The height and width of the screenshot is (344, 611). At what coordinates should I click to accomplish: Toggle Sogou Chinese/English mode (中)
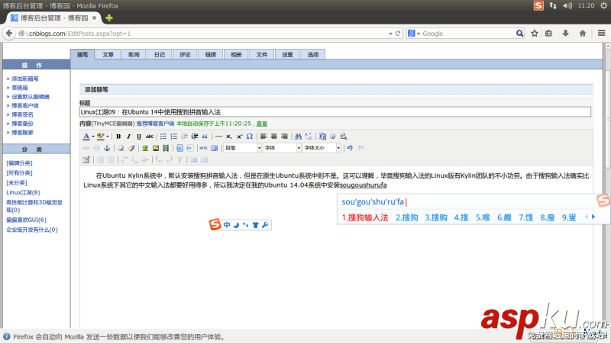click(x=227, y=225)
